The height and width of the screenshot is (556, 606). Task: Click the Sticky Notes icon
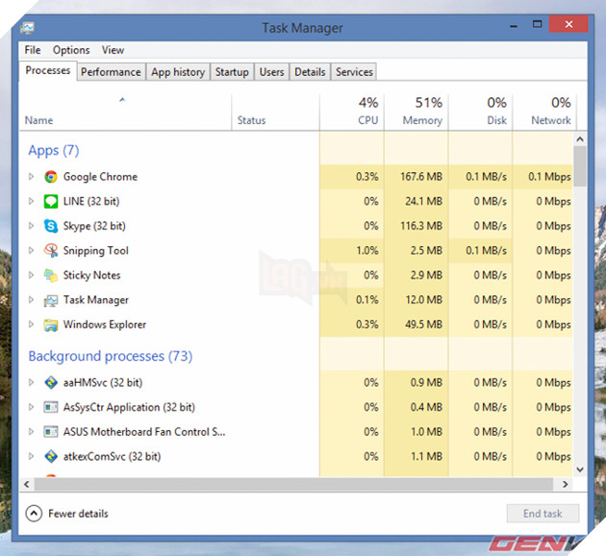click(x=51, y=275)
